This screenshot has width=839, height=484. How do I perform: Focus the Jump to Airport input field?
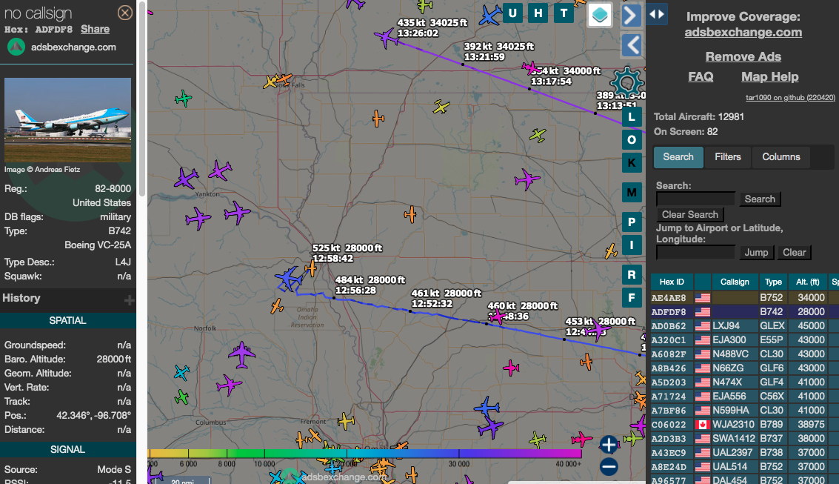[x=695, y=252]
